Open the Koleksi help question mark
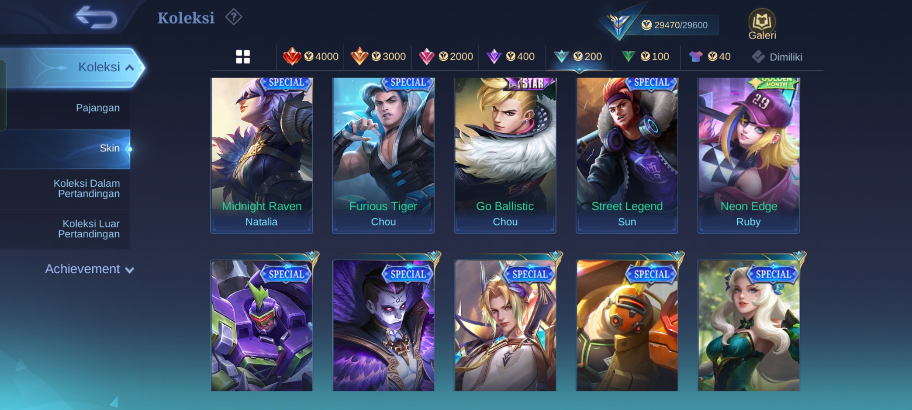Screen dimensions: 912x410 click(x=233, y=17)
